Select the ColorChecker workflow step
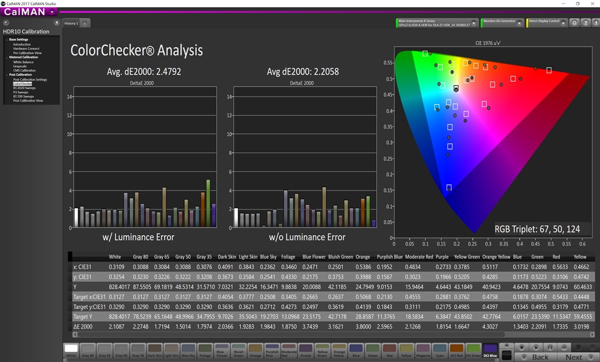Image resolution: width=600 pixels, height=362 pixels. [x=22, y=84]
